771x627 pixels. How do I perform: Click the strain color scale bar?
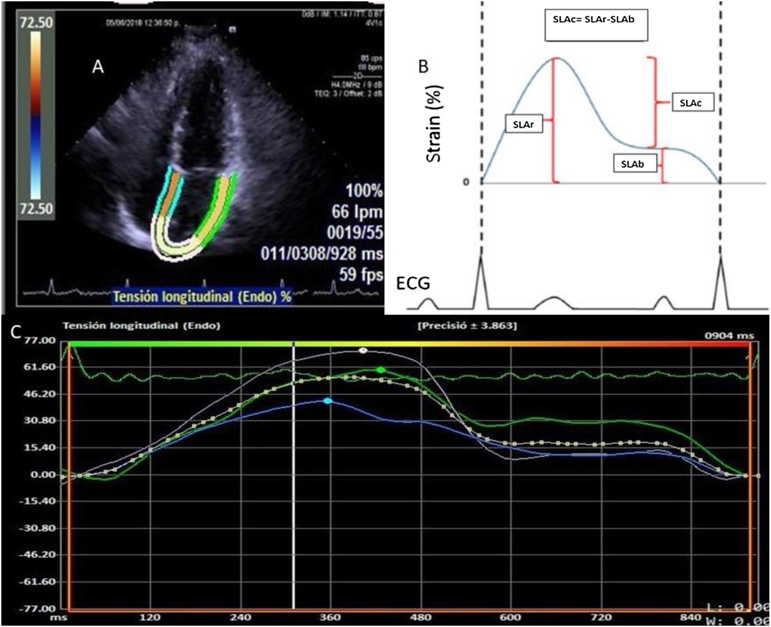(x=36, y=115)
